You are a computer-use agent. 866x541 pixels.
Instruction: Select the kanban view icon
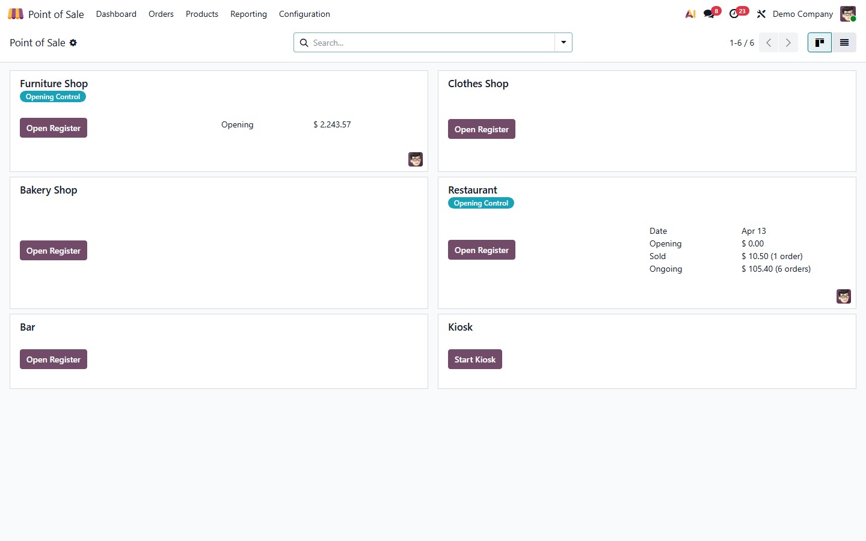pyautogui.click(x=819, y=42)
